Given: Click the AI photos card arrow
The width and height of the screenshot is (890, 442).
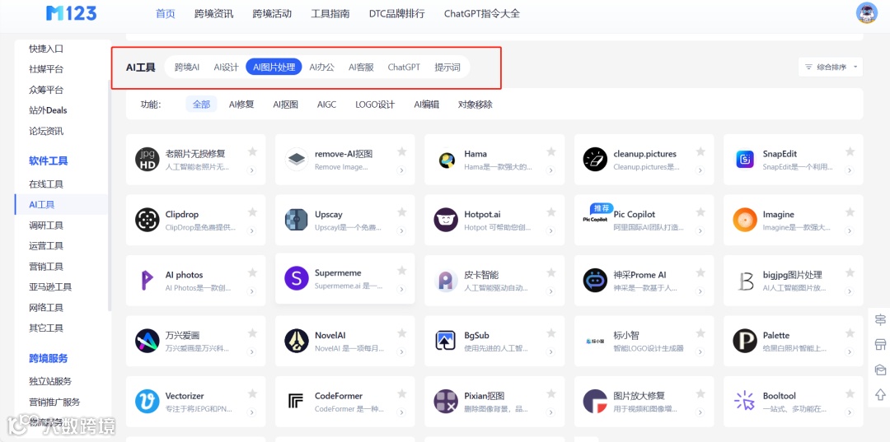Looking at the screenshot, I should (252, 291).
